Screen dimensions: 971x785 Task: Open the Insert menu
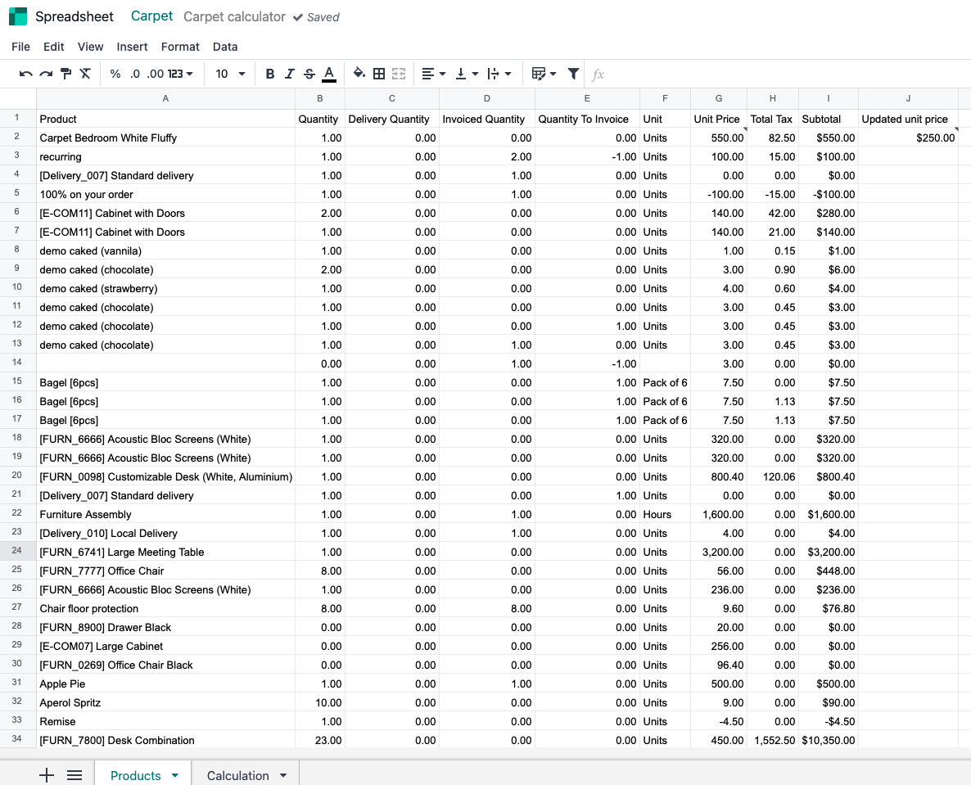(x=132, y=47)
